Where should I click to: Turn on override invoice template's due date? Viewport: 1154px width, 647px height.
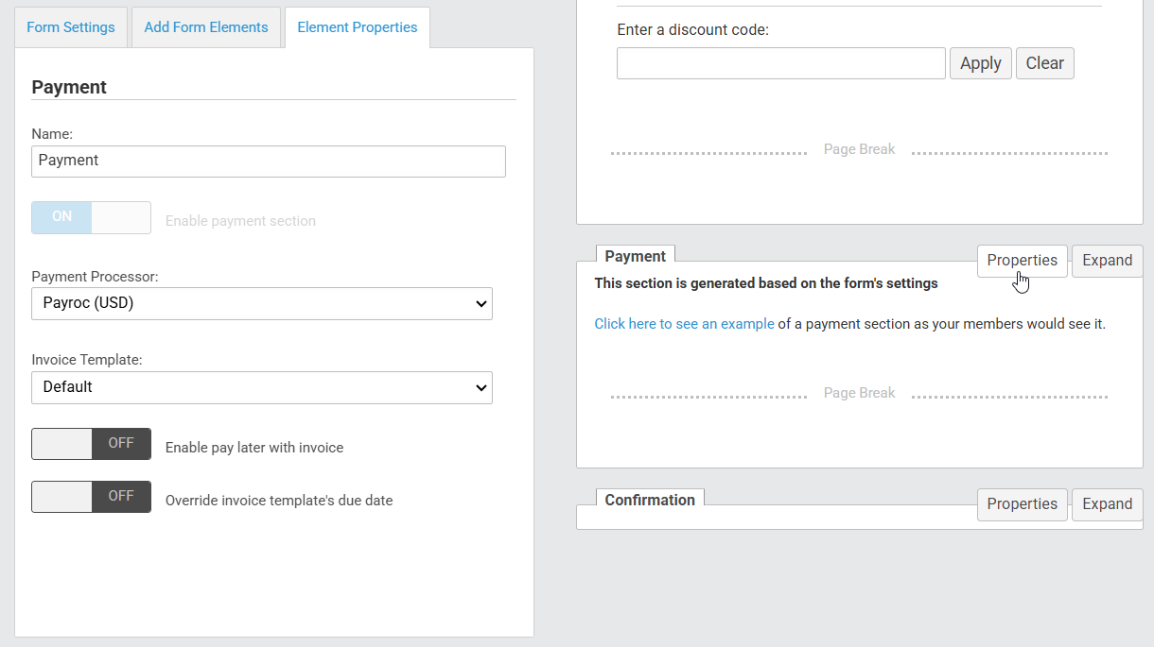(91, 497)
